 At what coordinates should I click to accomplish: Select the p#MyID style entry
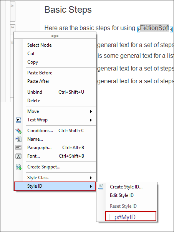131,216
